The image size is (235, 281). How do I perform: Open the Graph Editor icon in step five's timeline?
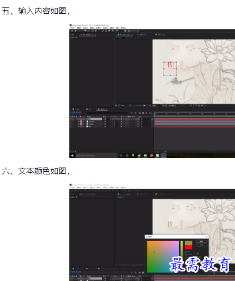[x=150, y=113]
